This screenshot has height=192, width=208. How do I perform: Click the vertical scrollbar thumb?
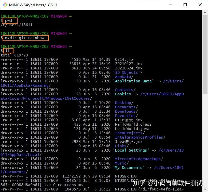click(205, 55)
